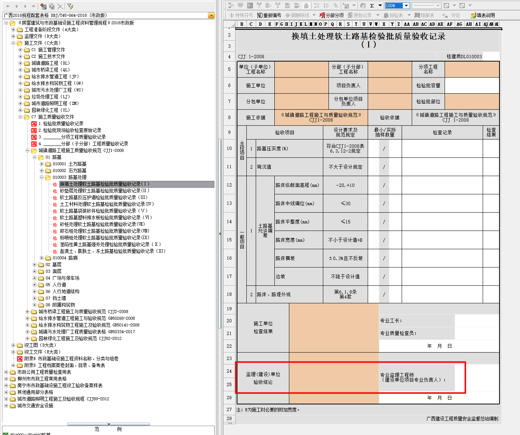
Task: Click the copy form icon
Action: click(52, 6)
